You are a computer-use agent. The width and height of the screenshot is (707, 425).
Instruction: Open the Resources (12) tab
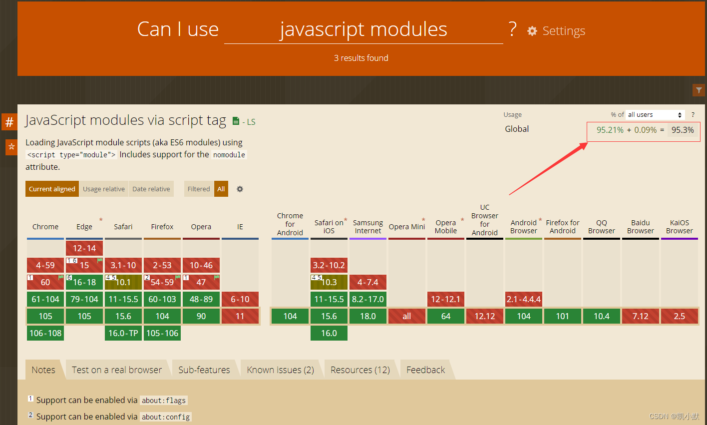pos(360,370)
